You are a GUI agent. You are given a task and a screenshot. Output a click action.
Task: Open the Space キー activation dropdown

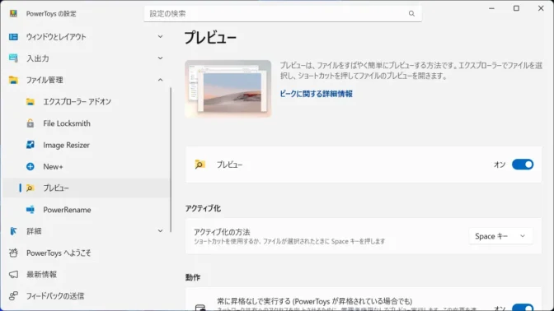(500, 236)
